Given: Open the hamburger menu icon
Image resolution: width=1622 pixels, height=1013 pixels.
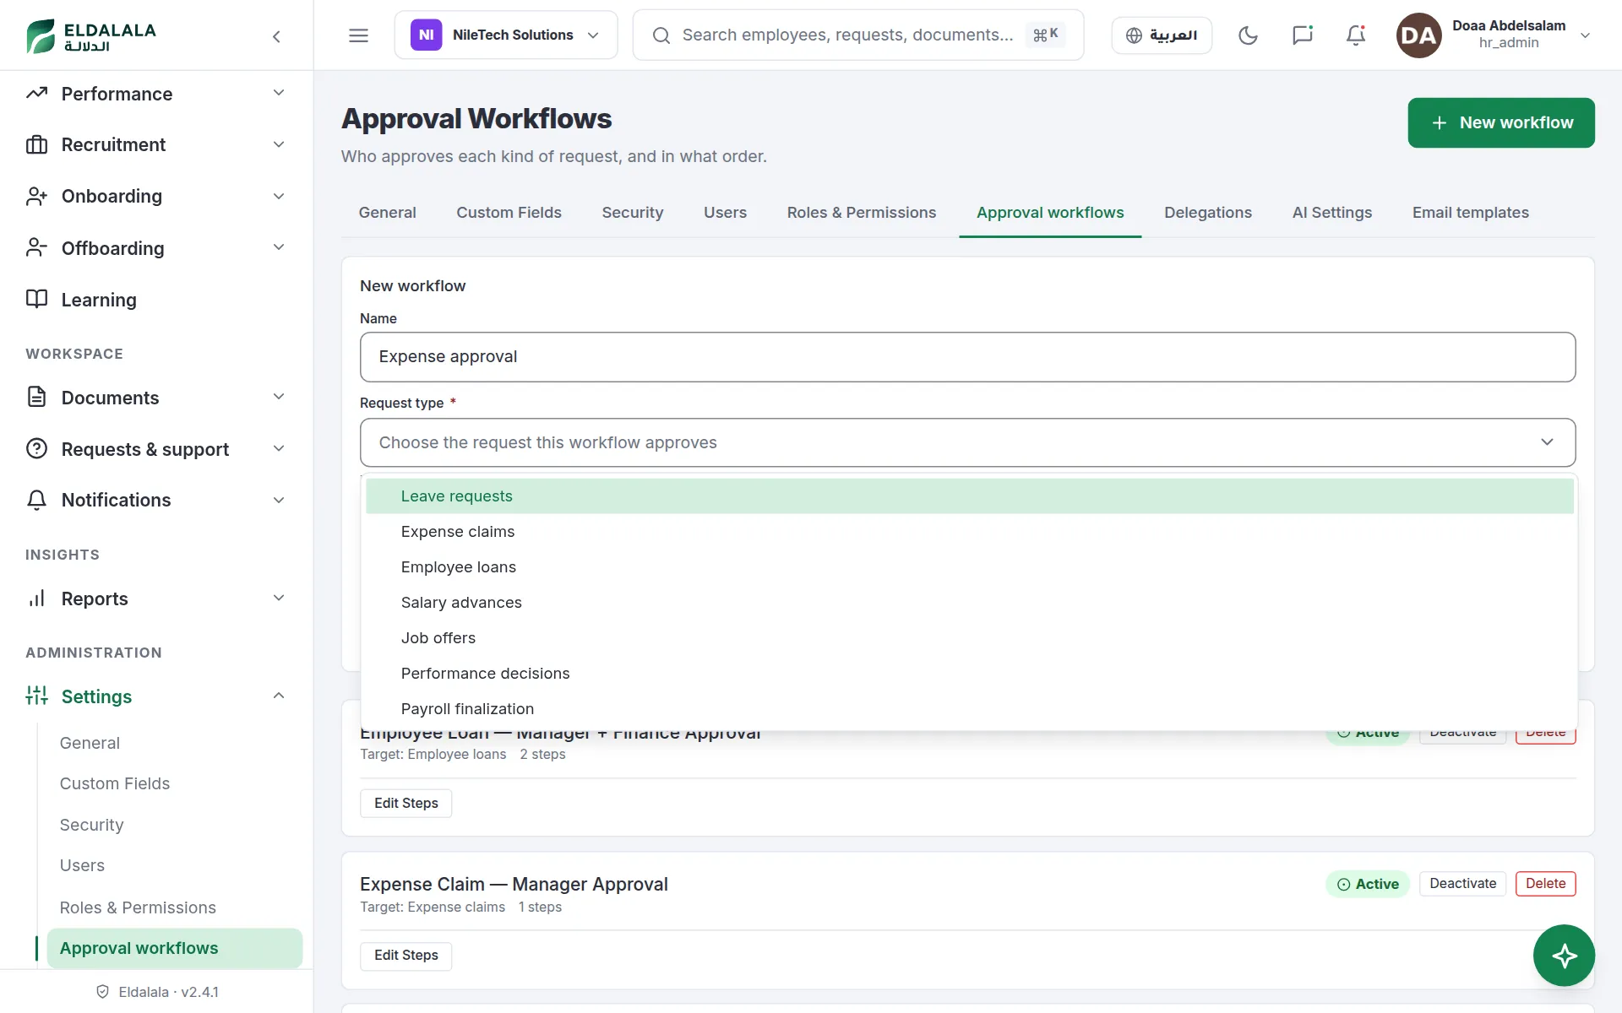Looking at the screenshot, I should pyautogui.click(x=358, y=35).
